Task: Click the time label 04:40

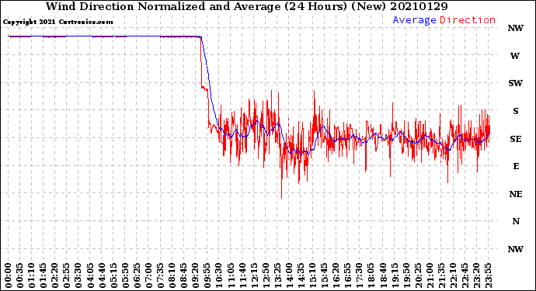Action: pyautogui.click(x=102, y=275)
